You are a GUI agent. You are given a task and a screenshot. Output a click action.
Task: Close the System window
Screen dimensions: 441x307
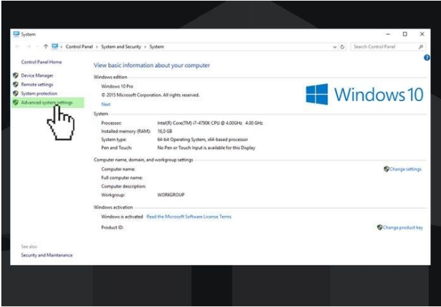(422, 34)
